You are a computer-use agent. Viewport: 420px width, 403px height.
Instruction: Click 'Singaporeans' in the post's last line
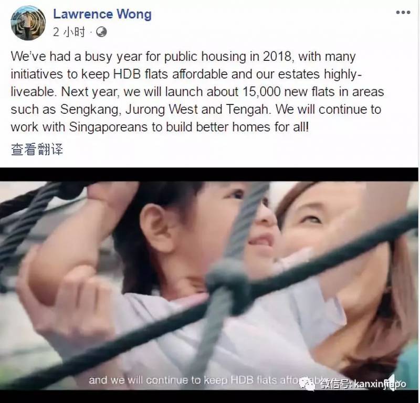[x=108, y=127]
